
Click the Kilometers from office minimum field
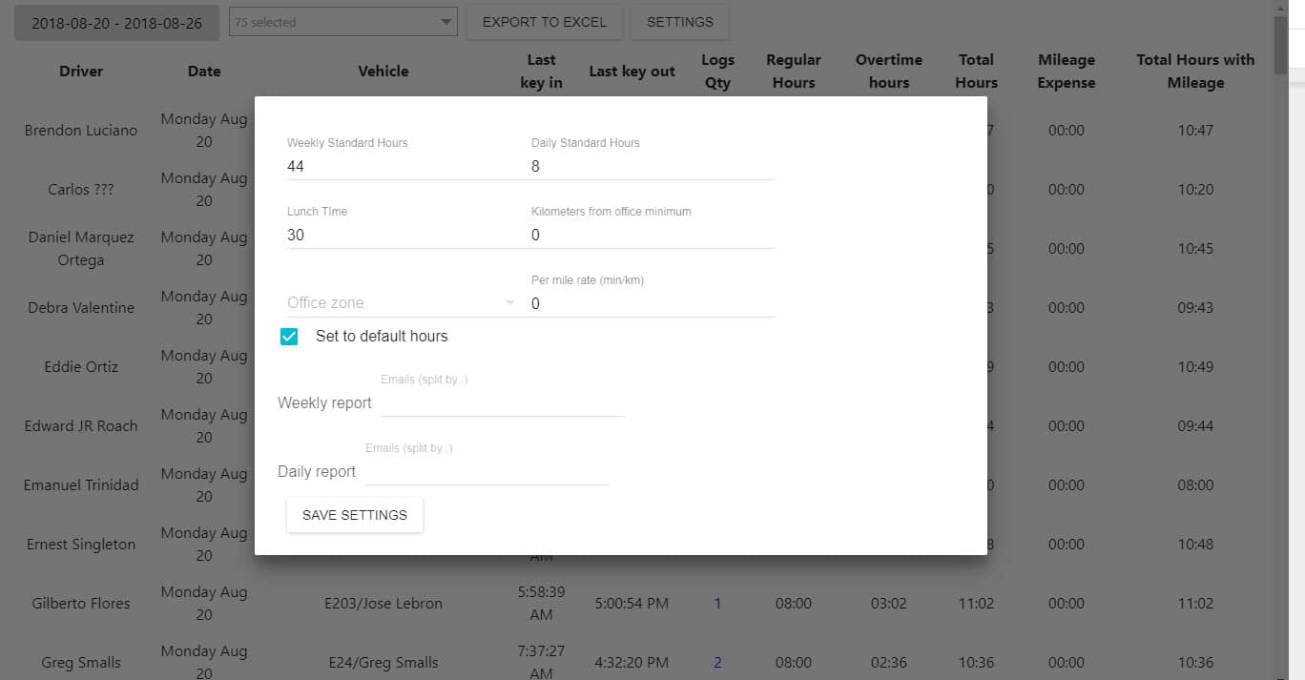point(652,235)
